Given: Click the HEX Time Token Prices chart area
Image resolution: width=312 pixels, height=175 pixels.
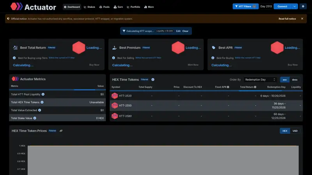Looking at the screenshot, I should (x=163, y=160).
